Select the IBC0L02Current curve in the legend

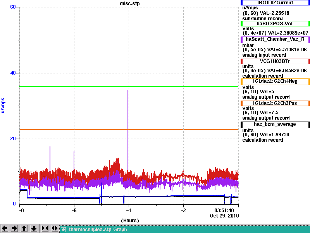coord(275,3)
